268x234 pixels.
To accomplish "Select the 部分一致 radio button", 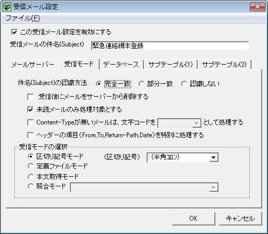I will coord(141,84).
